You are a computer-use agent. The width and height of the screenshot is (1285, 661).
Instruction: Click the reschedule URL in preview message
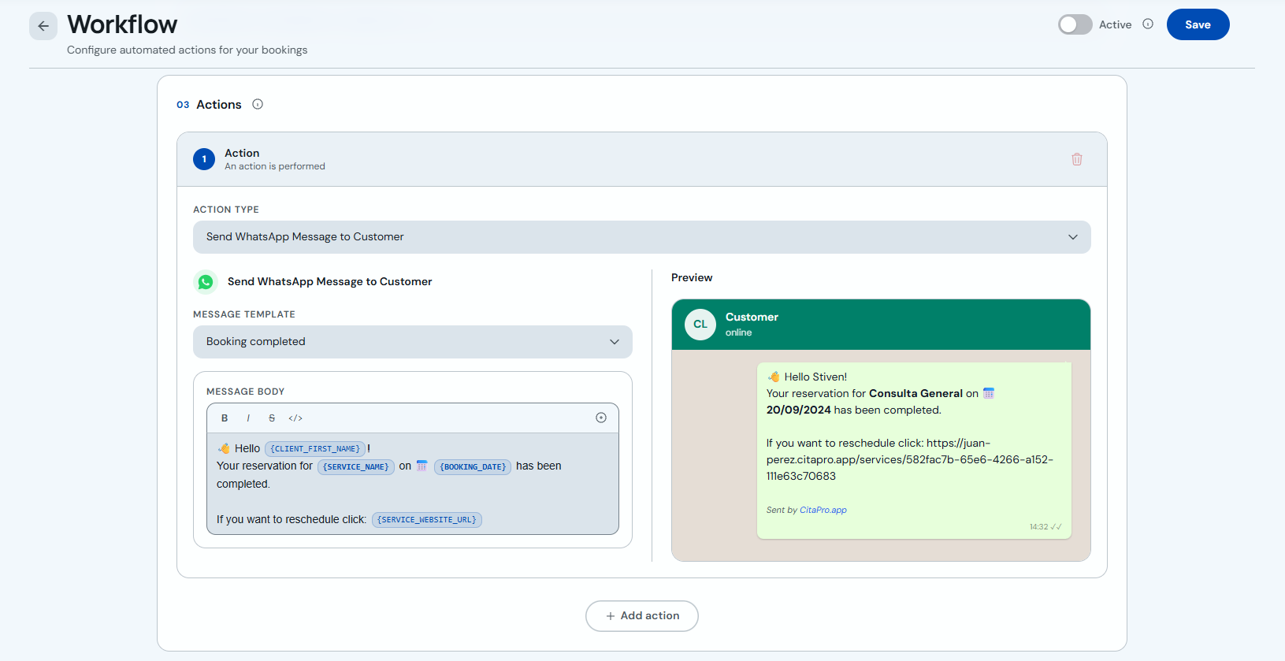tap(910, 459)
